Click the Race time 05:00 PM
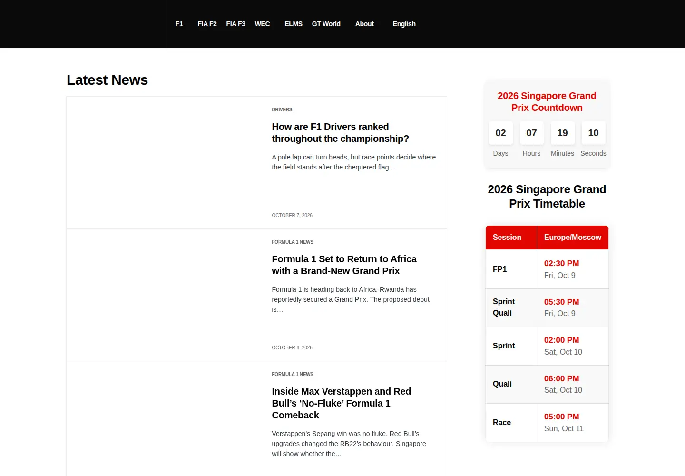Viewport: 685px width, 476px height. click(x=561, y=417)
